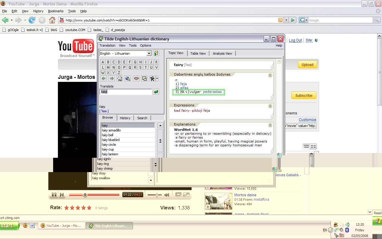The width and height of the screenshot is (382, 239).
Task: Switch to the History tab
Action: (125, 118)
